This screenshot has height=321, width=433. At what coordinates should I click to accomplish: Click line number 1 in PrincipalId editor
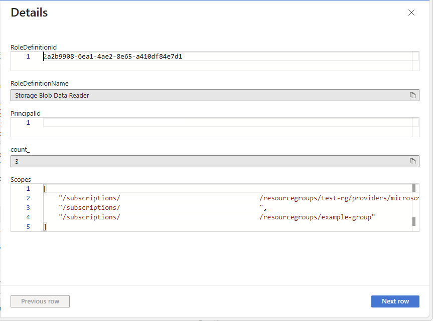[x=28, y=123]
